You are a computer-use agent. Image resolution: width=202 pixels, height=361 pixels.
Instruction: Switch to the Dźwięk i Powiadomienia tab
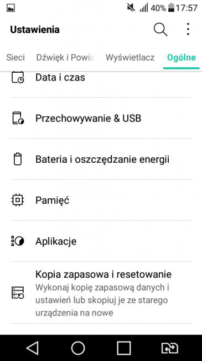[65, 57]
